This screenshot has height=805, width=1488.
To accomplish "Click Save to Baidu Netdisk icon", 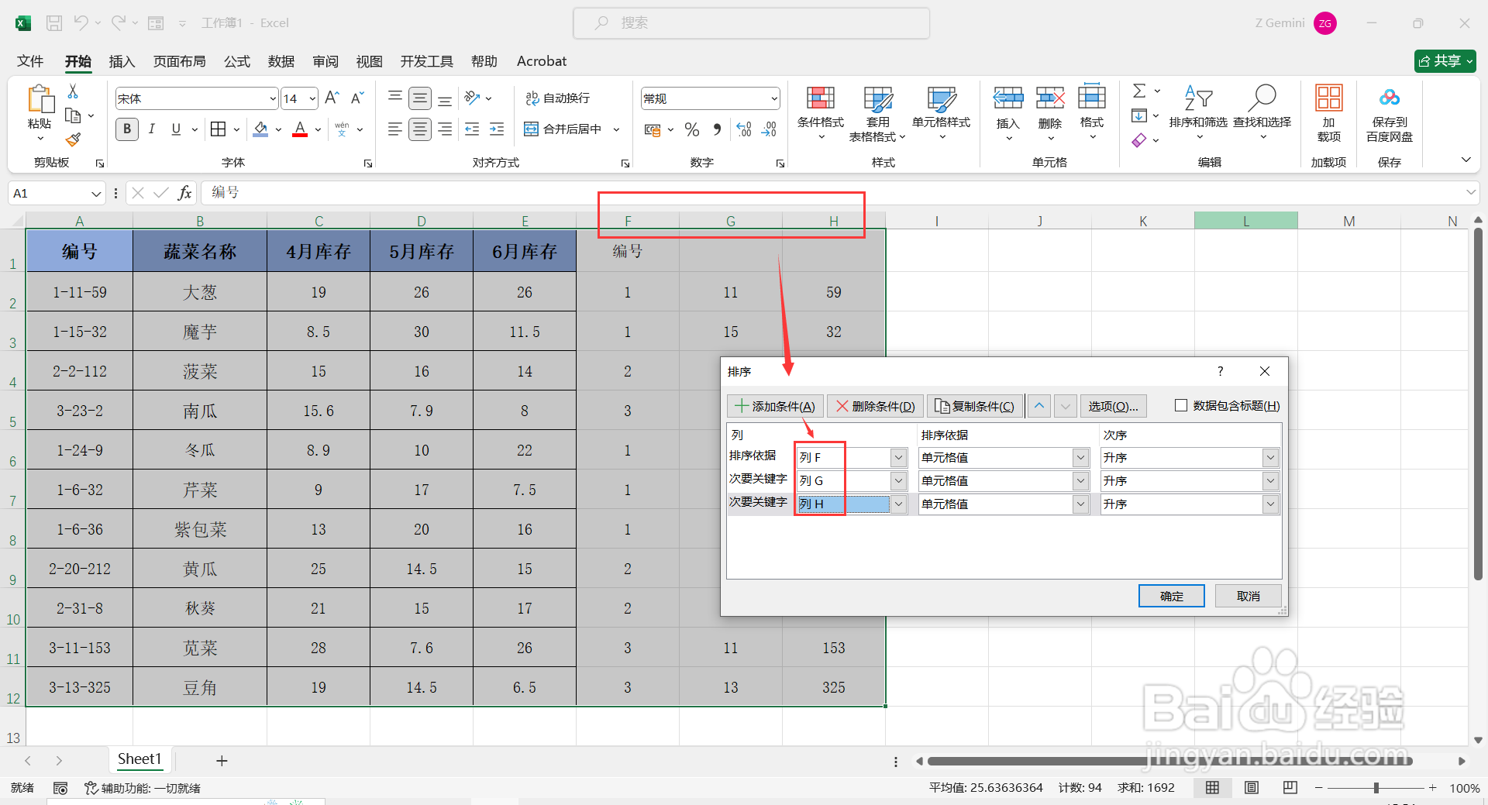I will (1390, 98).
